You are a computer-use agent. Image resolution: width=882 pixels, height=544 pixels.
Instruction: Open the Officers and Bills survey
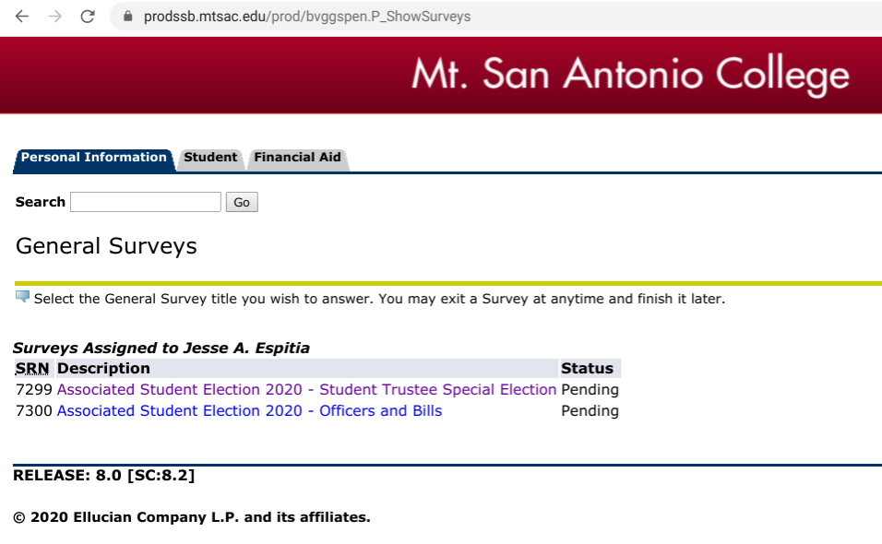[x=249, y=411]
